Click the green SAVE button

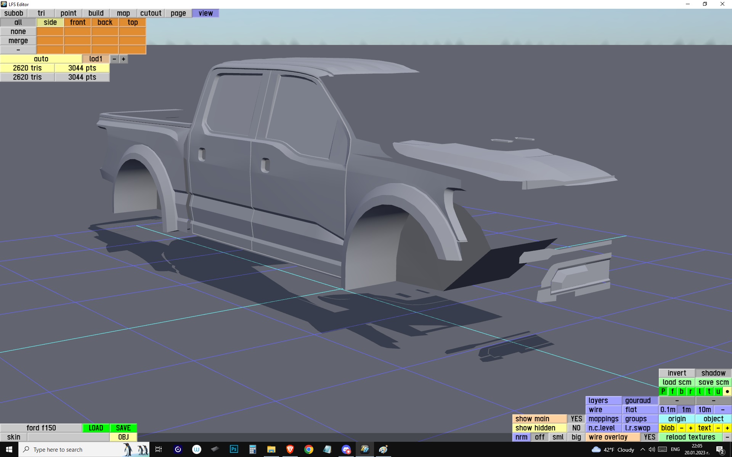(123, 428)
